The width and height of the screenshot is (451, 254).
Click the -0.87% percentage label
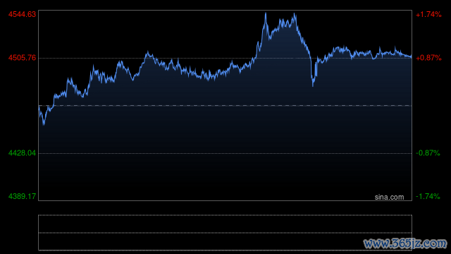pos(428,153)
